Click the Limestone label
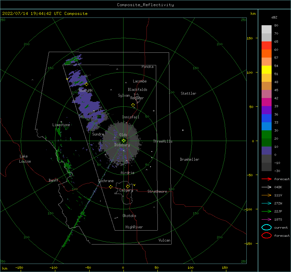 61,125
